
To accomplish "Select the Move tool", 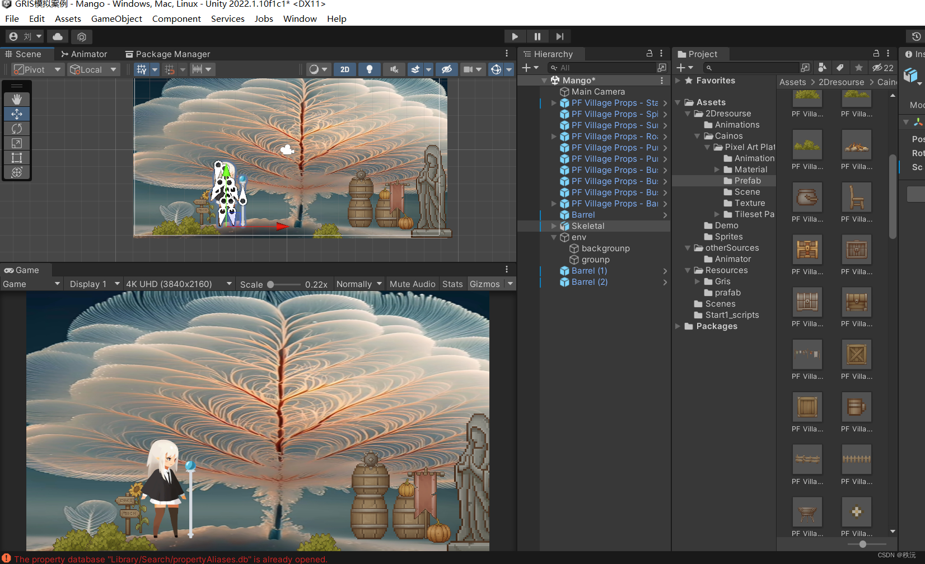I will coord(17,114).
